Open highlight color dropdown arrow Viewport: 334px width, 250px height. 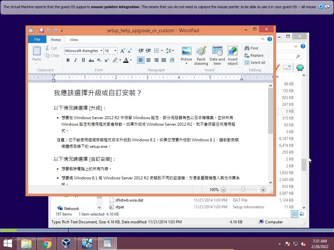[120, 60]
